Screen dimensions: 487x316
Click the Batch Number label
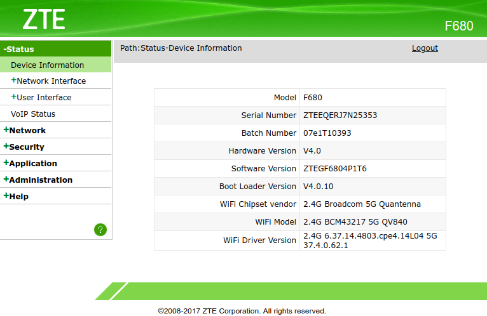tap(269, 133)
